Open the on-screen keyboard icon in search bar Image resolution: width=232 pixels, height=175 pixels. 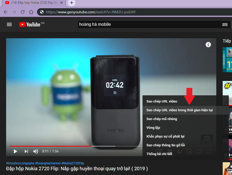point(225,24)
